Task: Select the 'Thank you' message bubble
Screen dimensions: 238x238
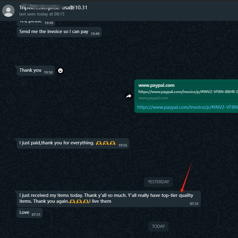Action: click(36, 70)
